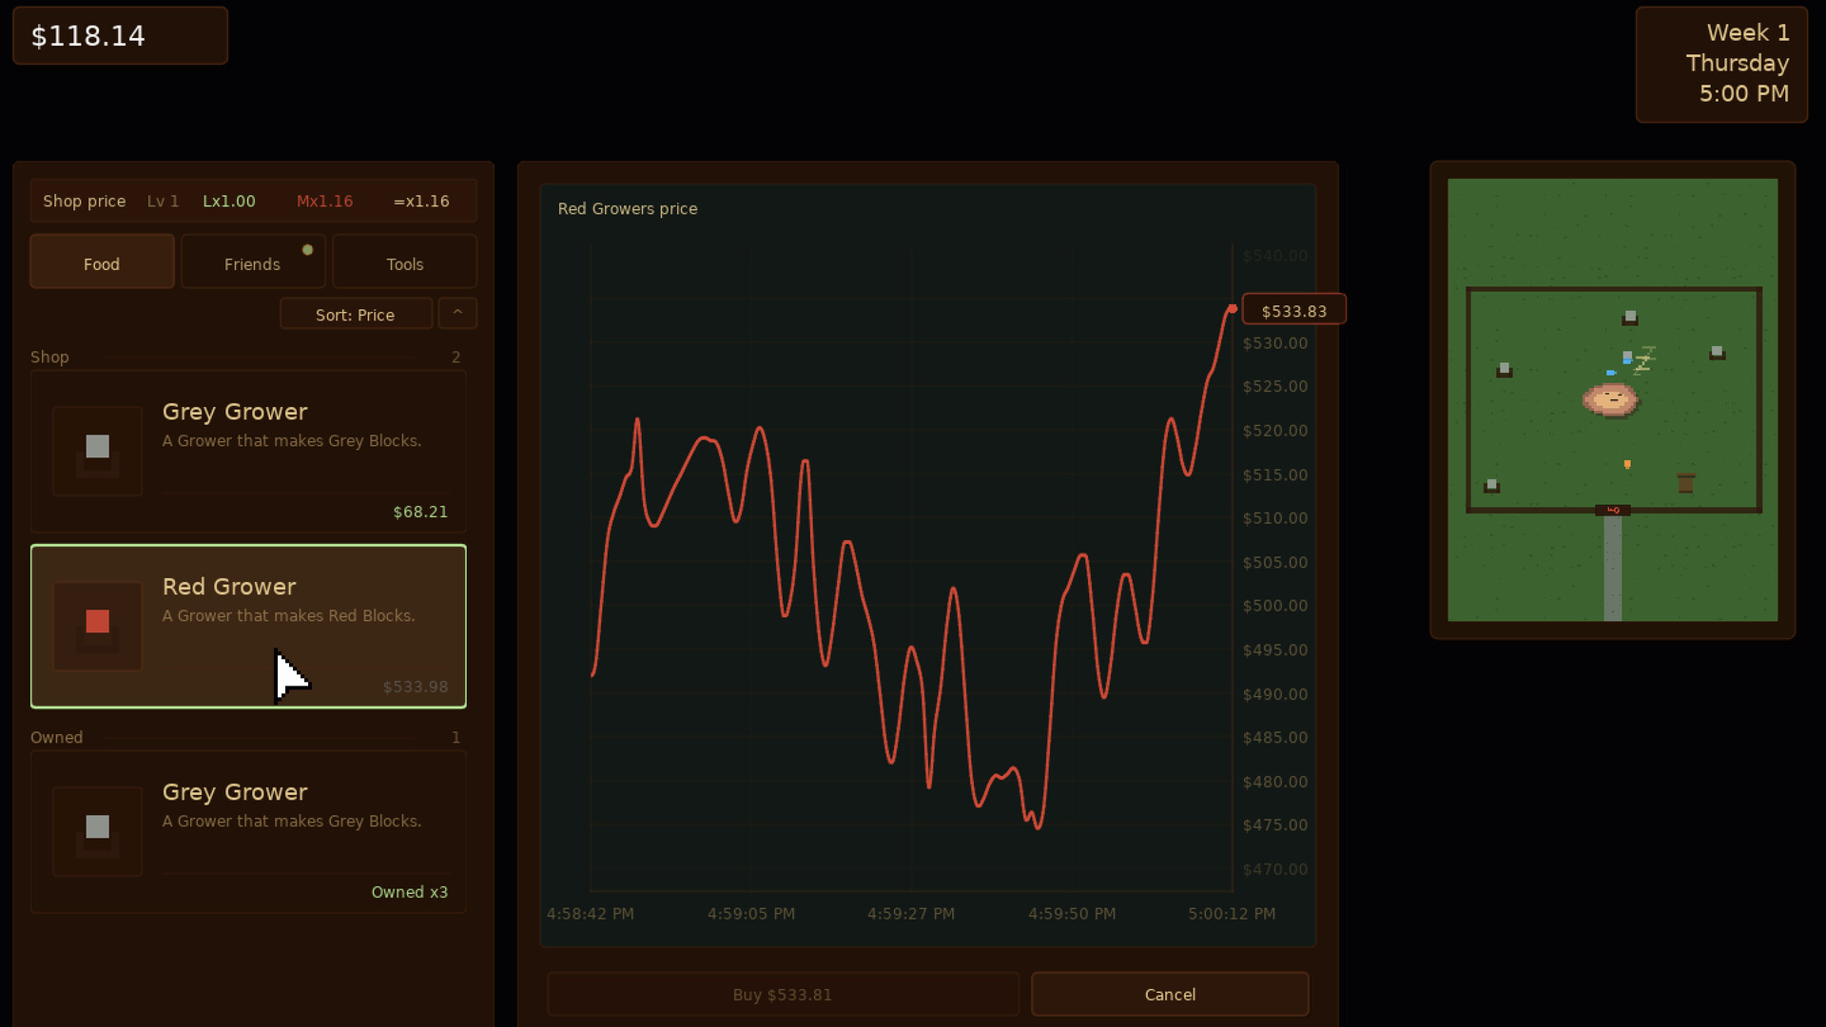Click the Week 1 Thursday clock panel
Image resolution: width=1826 pixels, height=1027 pixels.
coord(1721,64)
